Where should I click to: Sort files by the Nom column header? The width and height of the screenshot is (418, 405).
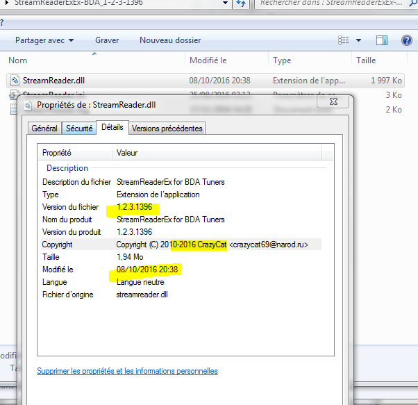click(x=18, y=60)
